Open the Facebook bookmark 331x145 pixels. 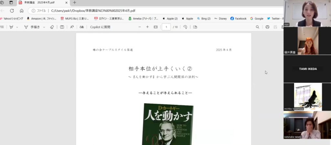(239, 18)
